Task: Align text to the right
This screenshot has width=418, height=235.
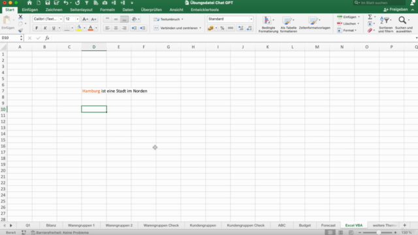Action: (124, 28)
